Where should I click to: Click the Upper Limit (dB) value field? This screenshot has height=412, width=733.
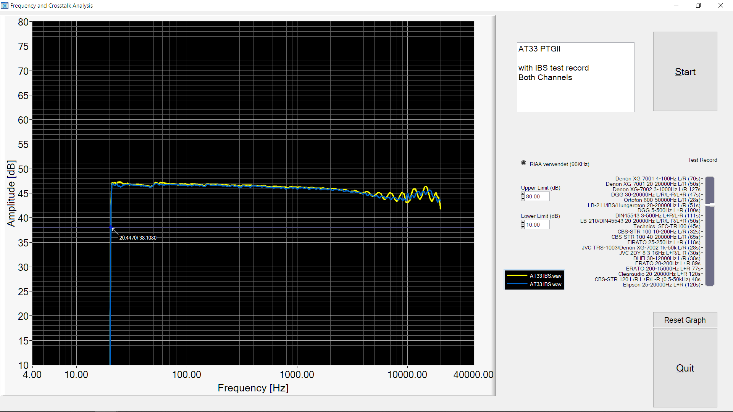[x=537, y=196]
